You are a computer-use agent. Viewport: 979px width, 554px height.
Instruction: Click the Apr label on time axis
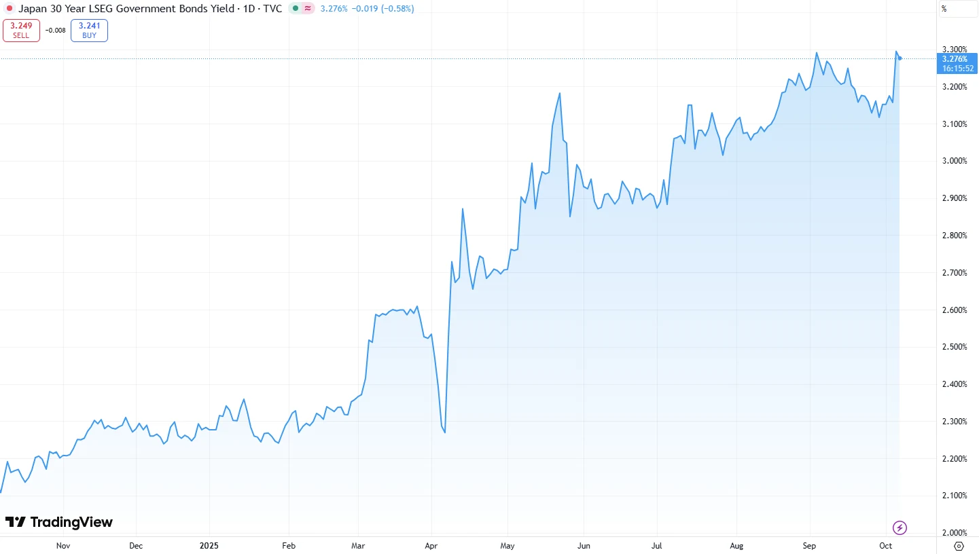(430, 546)
